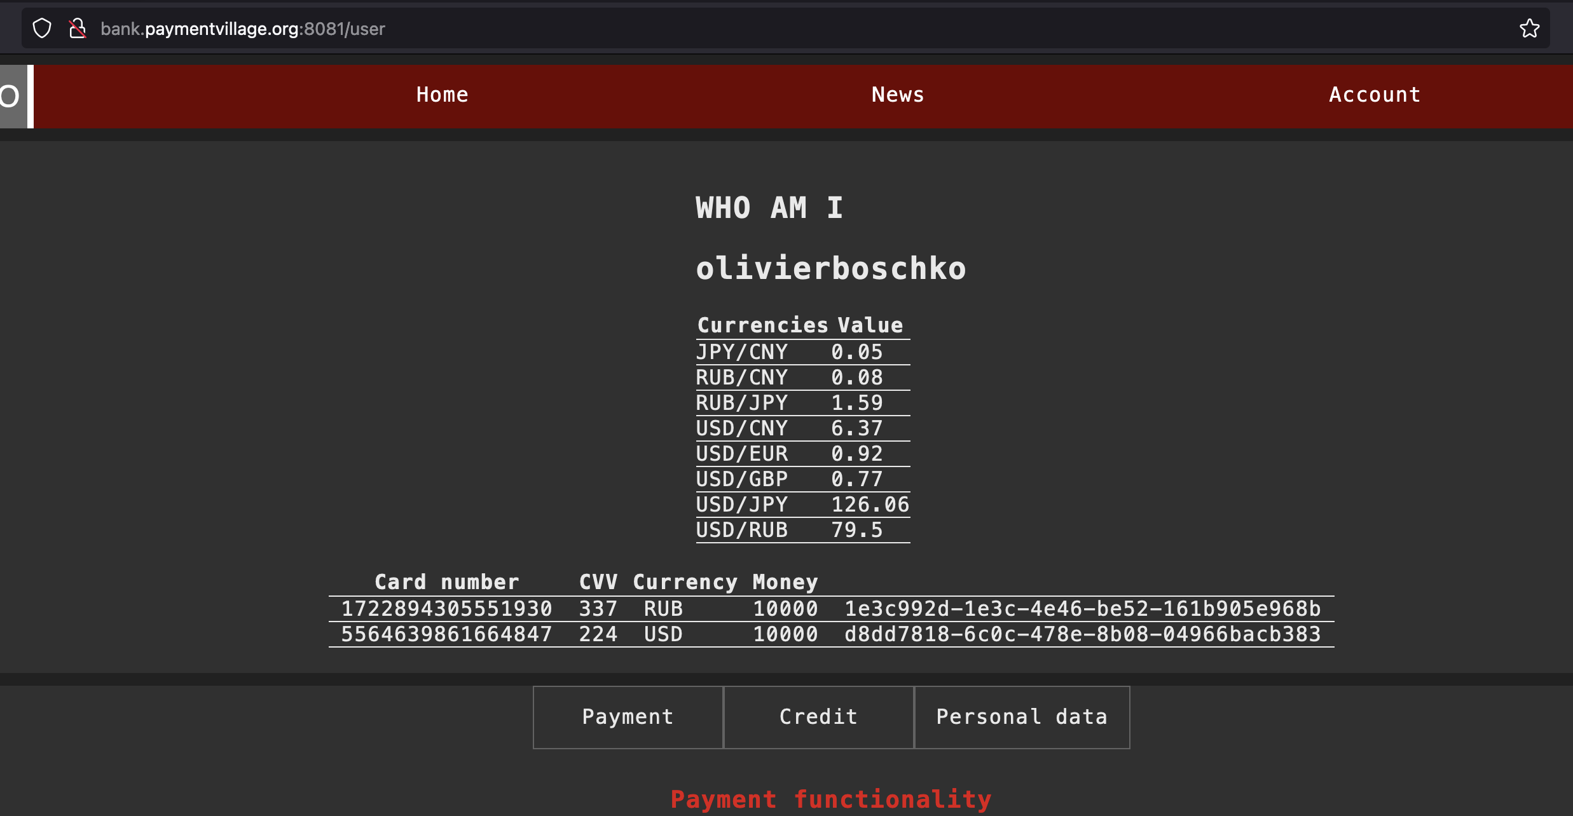1573x816 pixels.
Task: Click the insecure connection padlock icon
Action: click(78, 29)
